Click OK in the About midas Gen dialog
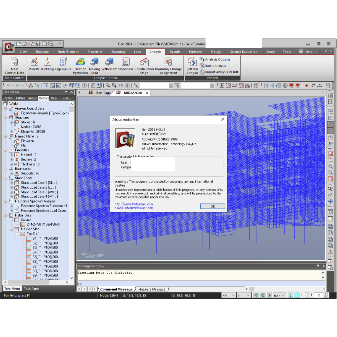Viewport: 337px width, 337px height. pyautogui.click(x=212, y=206)
